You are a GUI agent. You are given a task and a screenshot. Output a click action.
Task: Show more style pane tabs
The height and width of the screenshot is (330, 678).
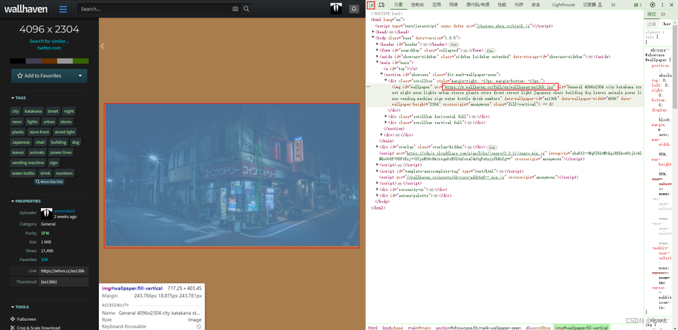663,14
